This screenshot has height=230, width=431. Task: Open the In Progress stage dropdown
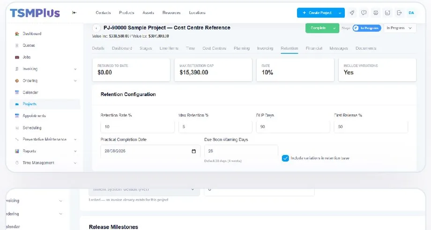[400, 28]
